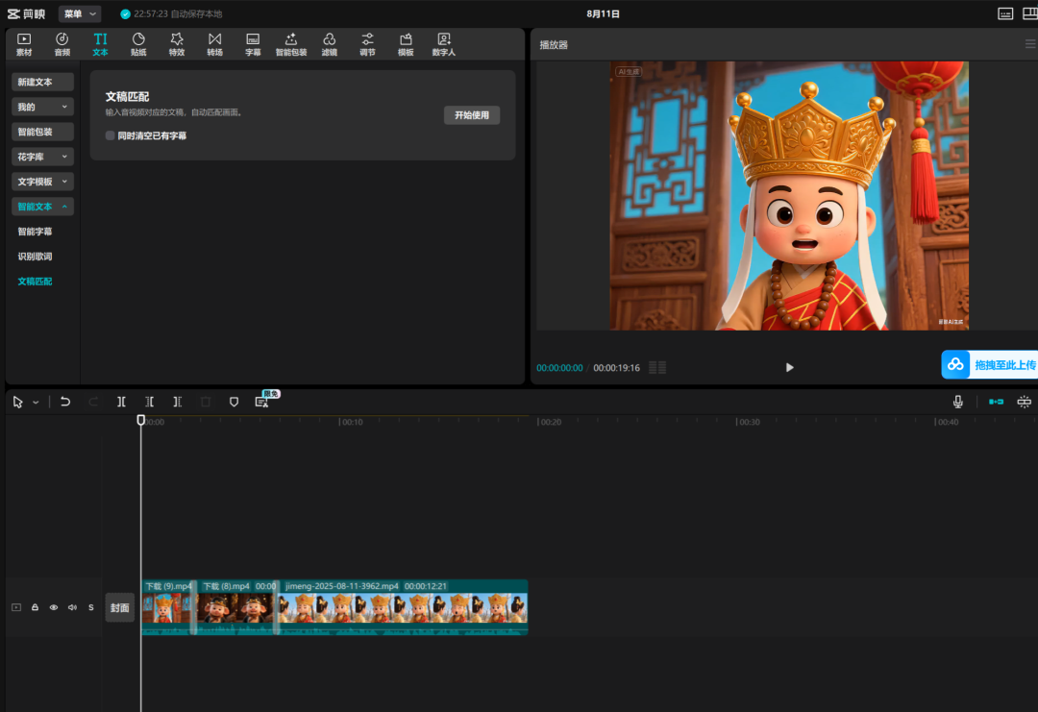1038x712 pixels.
Task: Click the 拖拽至此上传 cloud upload button
Action: 990,364
